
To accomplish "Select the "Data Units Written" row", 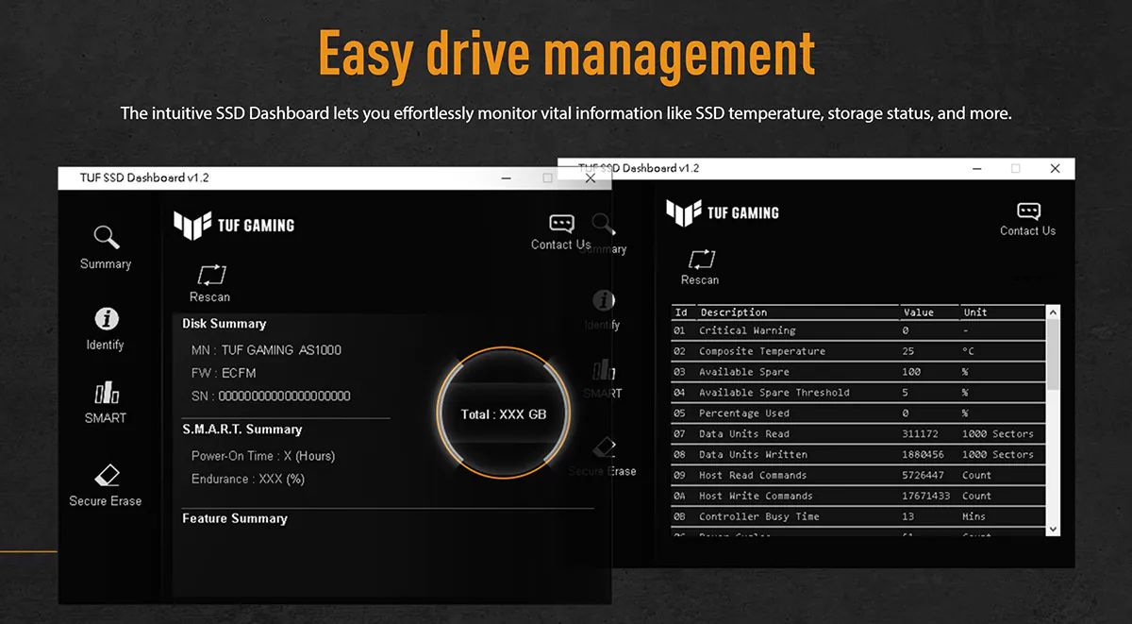I will (x=858, y=455).
